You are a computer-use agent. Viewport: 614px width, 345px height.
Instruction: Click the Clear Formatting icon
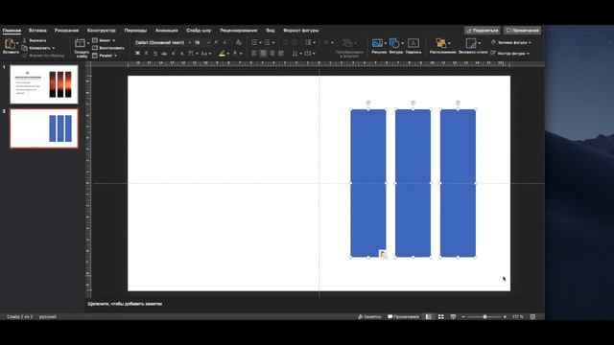[x=239, y=42]
